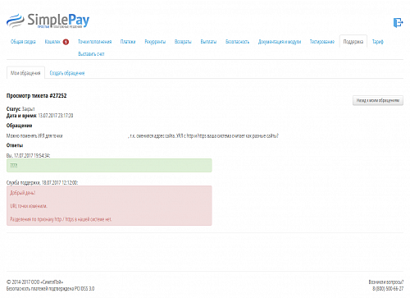Viewport: 410px width, 298px height.
Task: Open the Рекурренты section
Action: click(155, 42)
